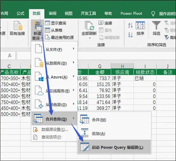The height and width of the screenshot is (161, 176).
Task: Expand the 从 Azure(A) submenu arrow
Action: (74, 76)
